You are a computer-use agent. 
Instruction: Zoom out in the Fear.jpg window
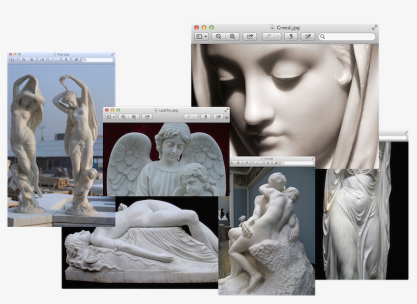point(24,59)
